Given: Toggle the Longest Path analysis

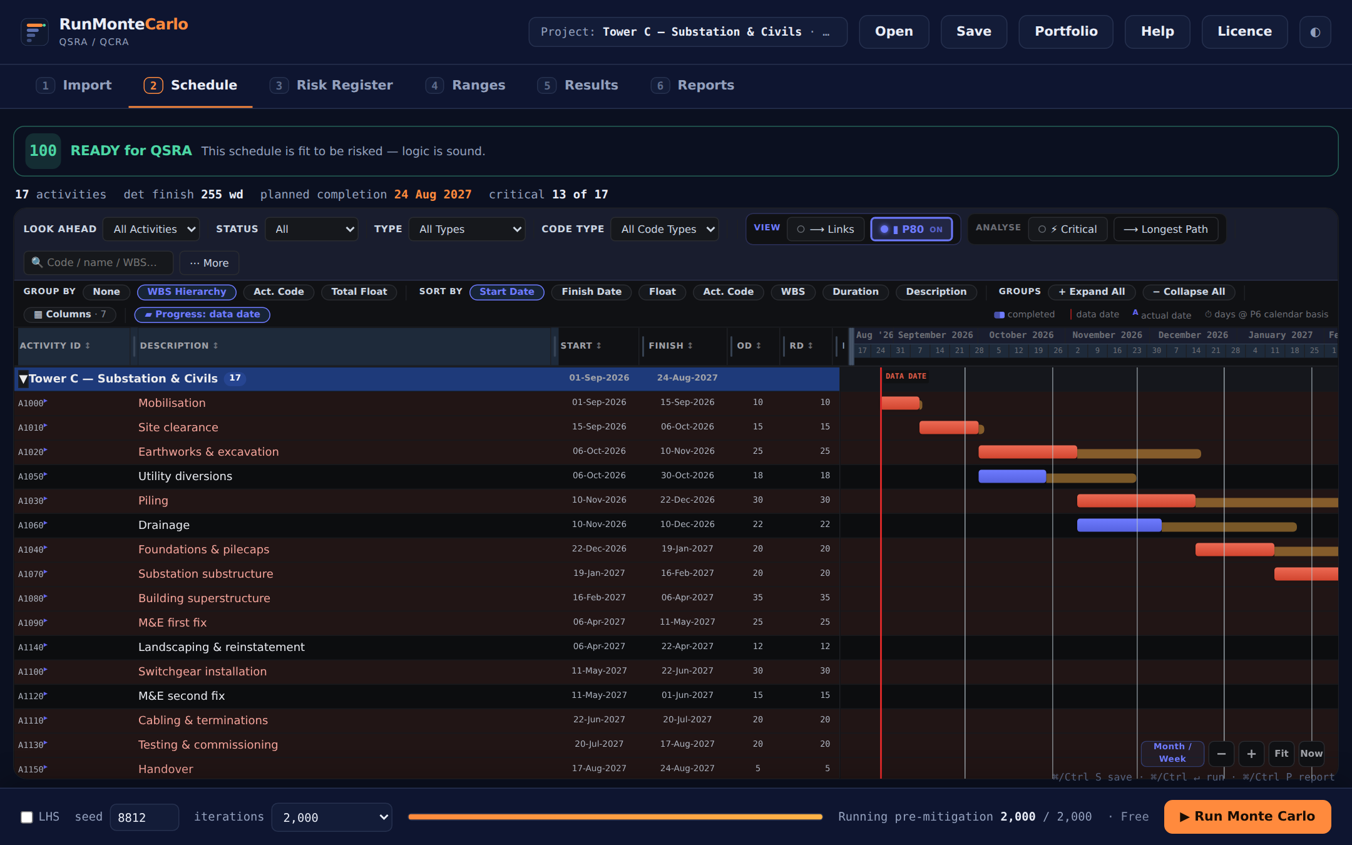Looking at the screenshot, I should coord(1165,229).
